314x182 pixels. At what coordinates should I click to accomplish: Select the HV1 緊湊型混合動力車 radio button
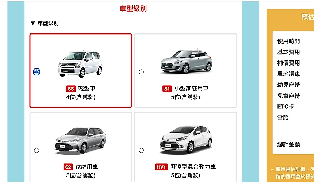(141, 150)
